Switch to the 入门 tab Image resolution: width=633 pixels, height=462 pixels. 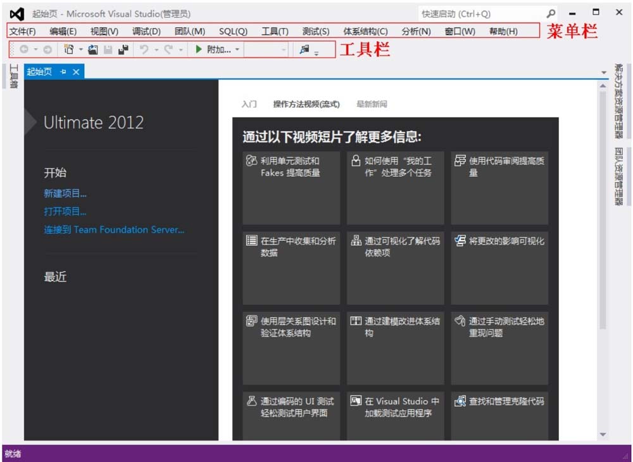tap(249, 105)
